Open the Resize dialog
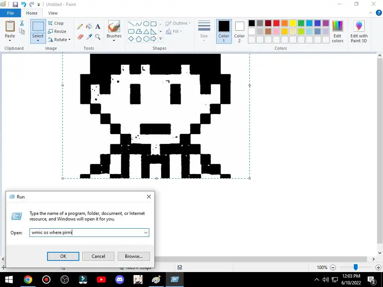The height and width of the screenshot is (287, 383). tap(57, 31)
